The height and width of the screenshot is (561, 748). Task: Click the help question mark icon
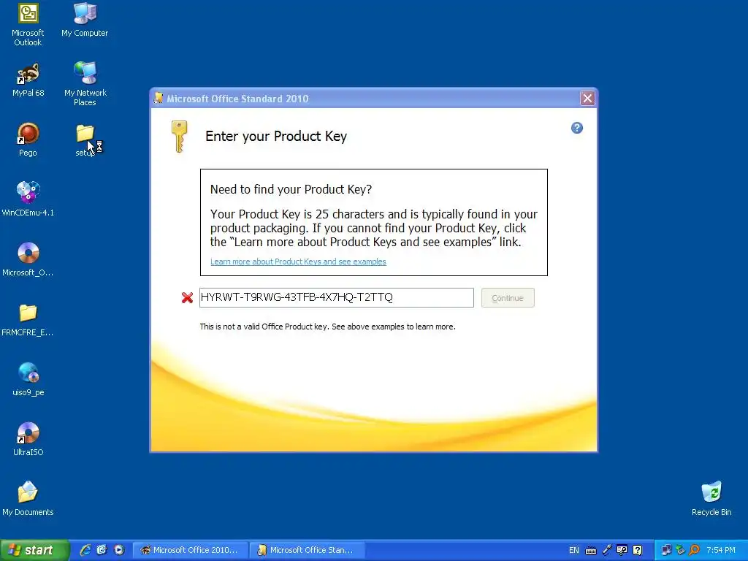click(x=577, y=128)
